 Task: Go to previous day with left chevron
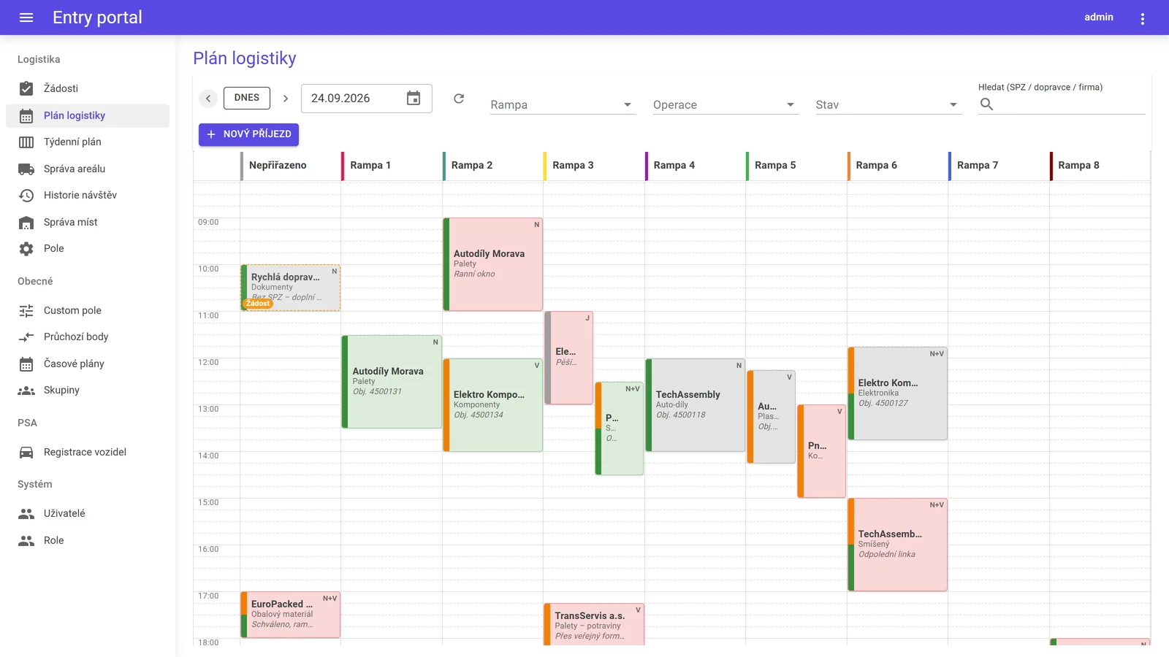(208, 99)
